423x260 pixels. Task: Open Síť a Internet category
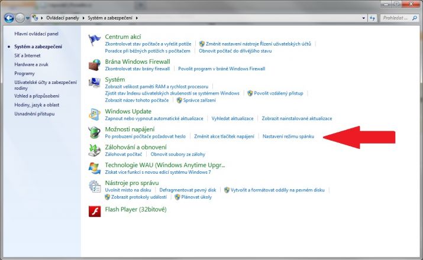[27, 56]
